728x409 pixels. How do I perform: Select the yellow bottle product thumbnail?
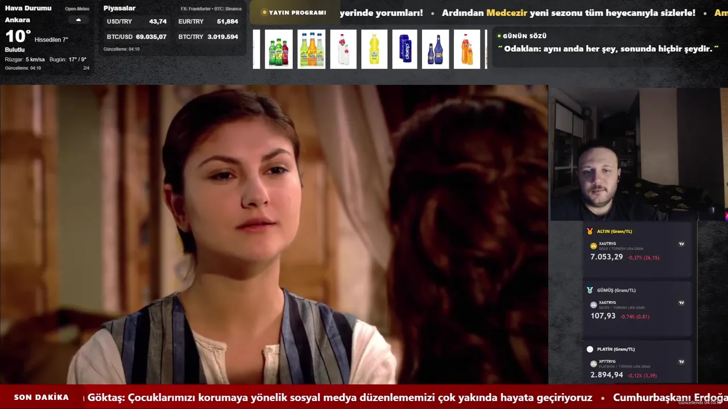coord(374,49)
